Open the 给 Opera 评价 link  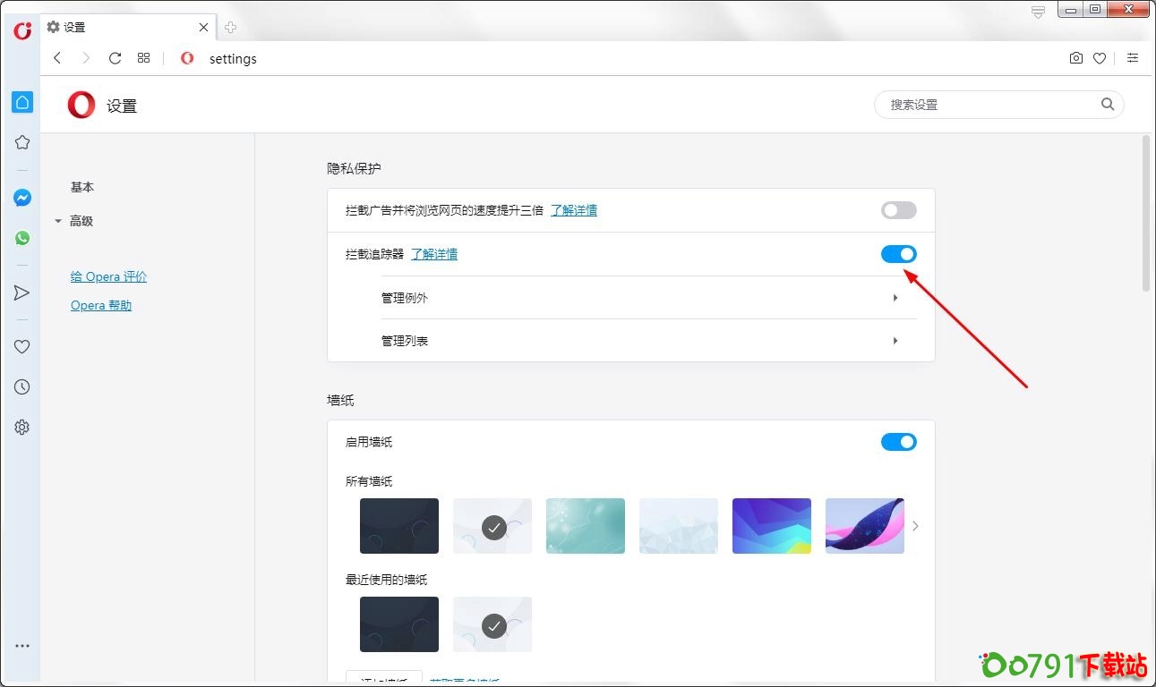[108, 276]
